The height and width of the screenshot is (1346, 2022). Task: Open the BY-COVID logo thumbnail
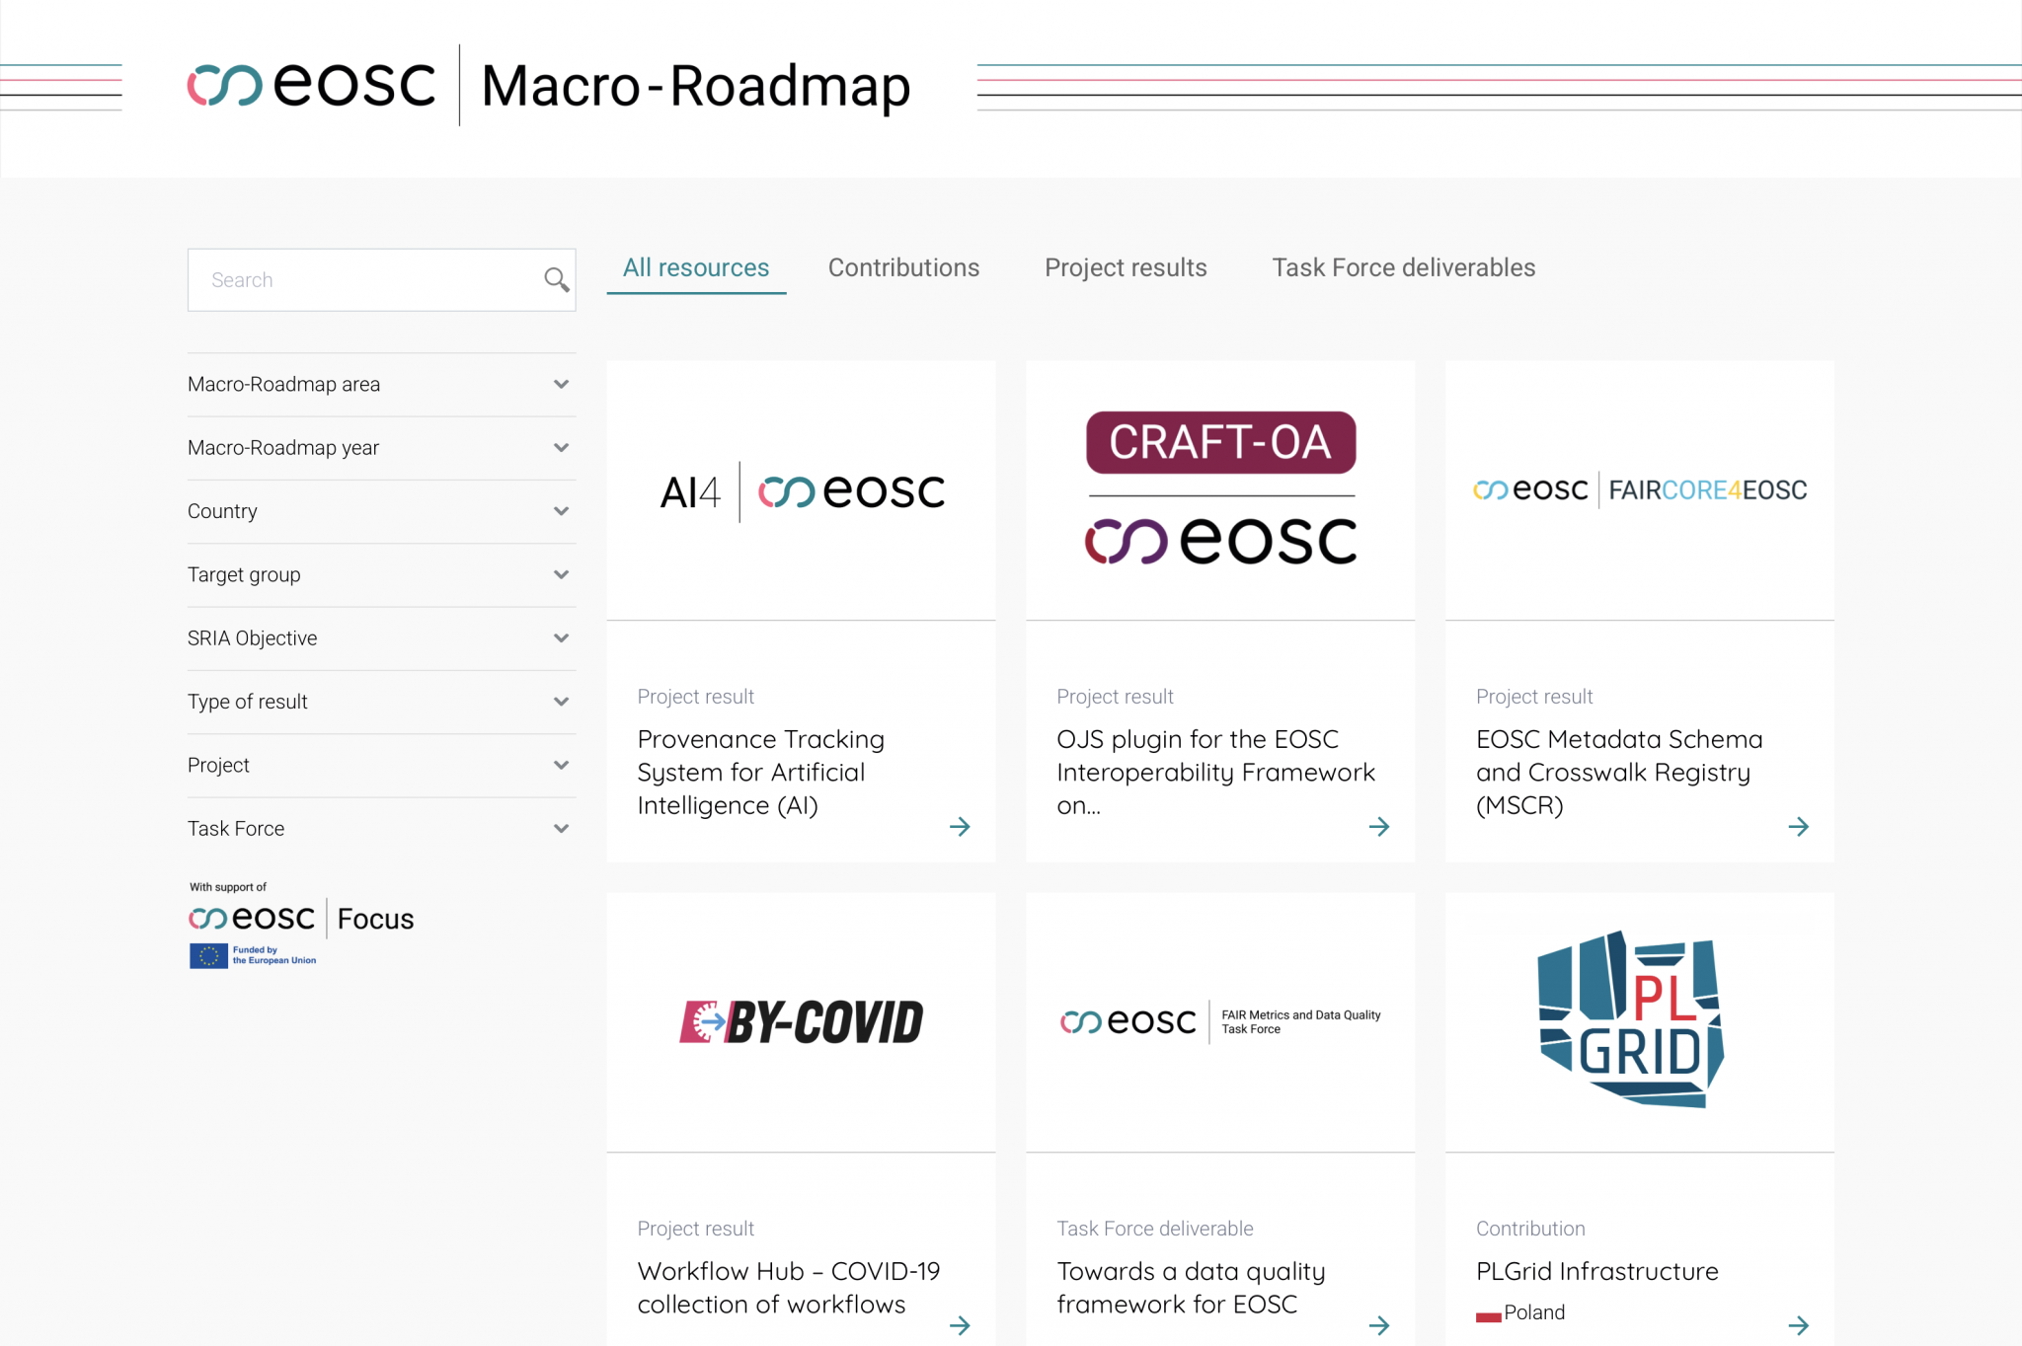pyautogui.click(x=801, y=1021)
